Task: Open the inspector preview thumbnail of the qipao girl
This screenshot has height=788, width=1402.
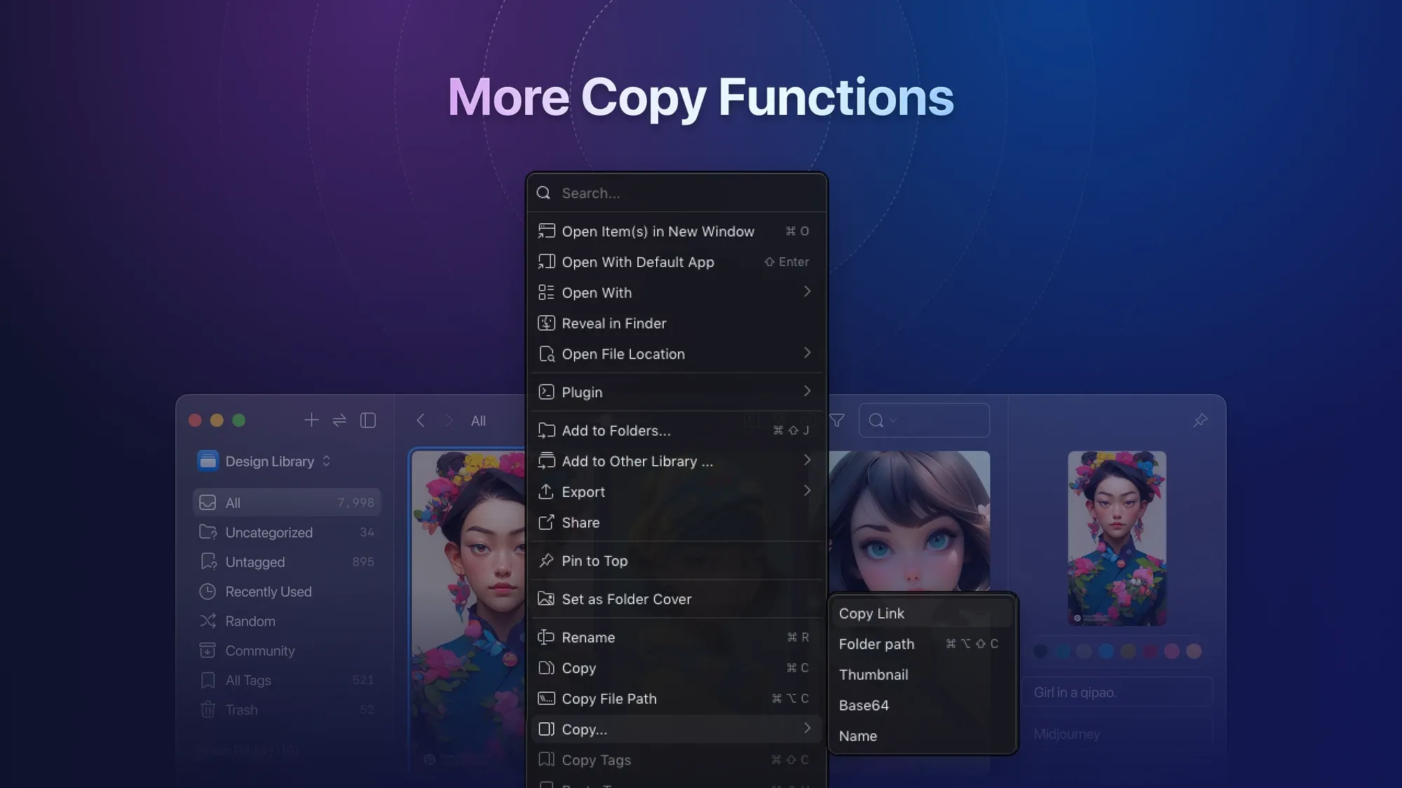Action: click(x=1117, y=539)
